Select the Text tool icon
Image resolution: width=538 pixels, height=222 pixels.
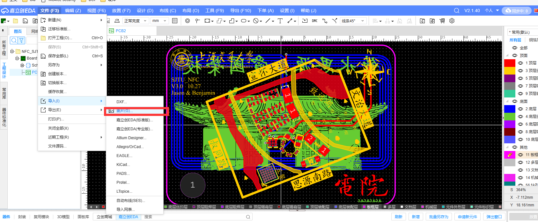(280, 21)
